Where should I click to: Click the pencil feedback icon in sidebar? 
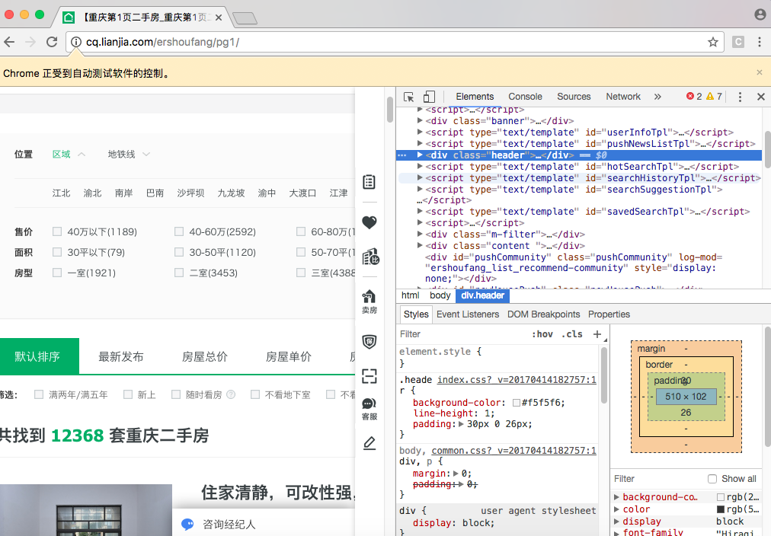pos(370,444)
